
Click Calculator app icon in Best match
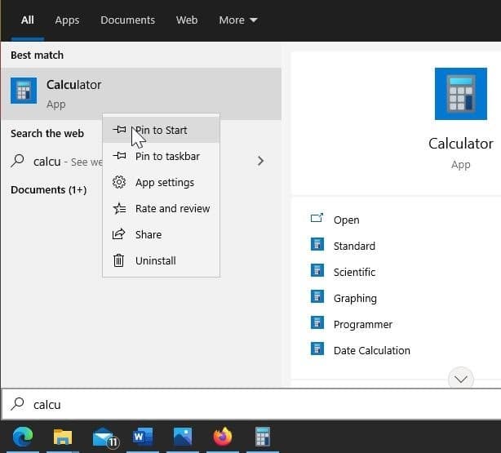point(24,91)
